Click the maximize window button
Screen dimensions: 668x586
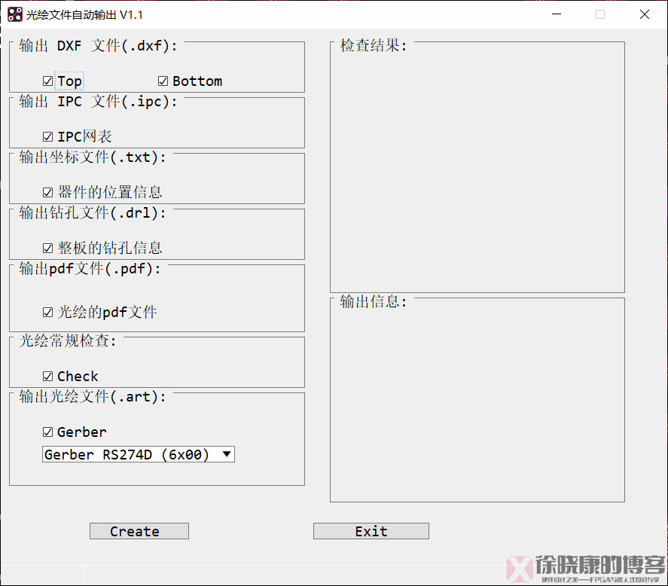pos(600,14)
